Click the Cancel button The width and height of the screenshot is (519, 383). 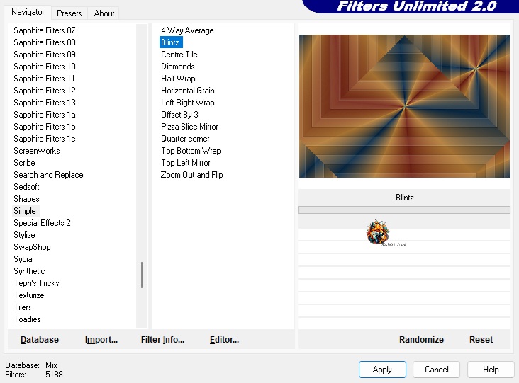click(x=436, y=369)
